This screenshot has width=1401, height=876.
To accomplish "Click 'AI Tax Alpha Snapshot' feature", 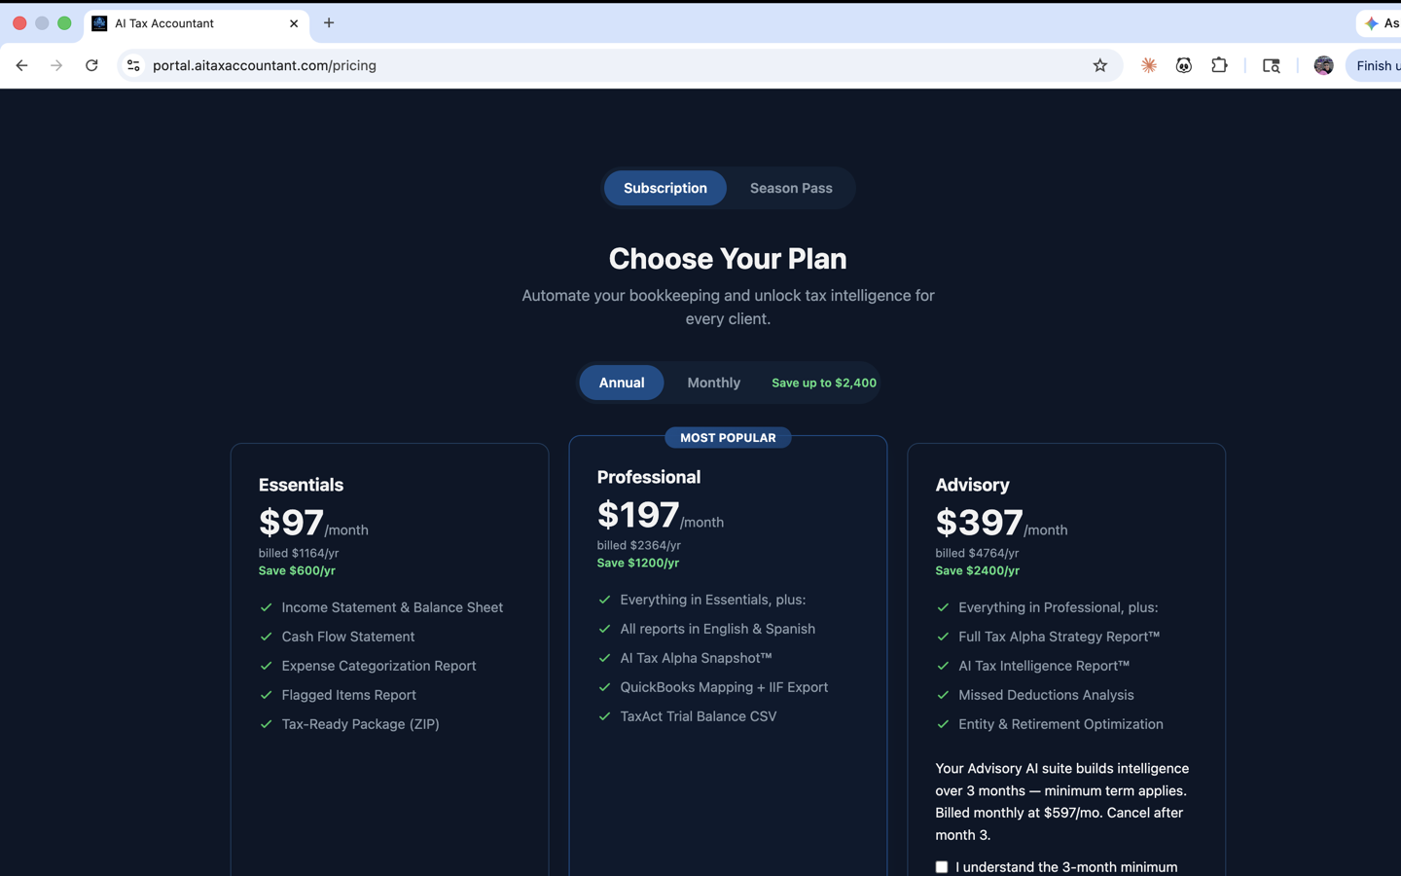I will coord(697,658).
